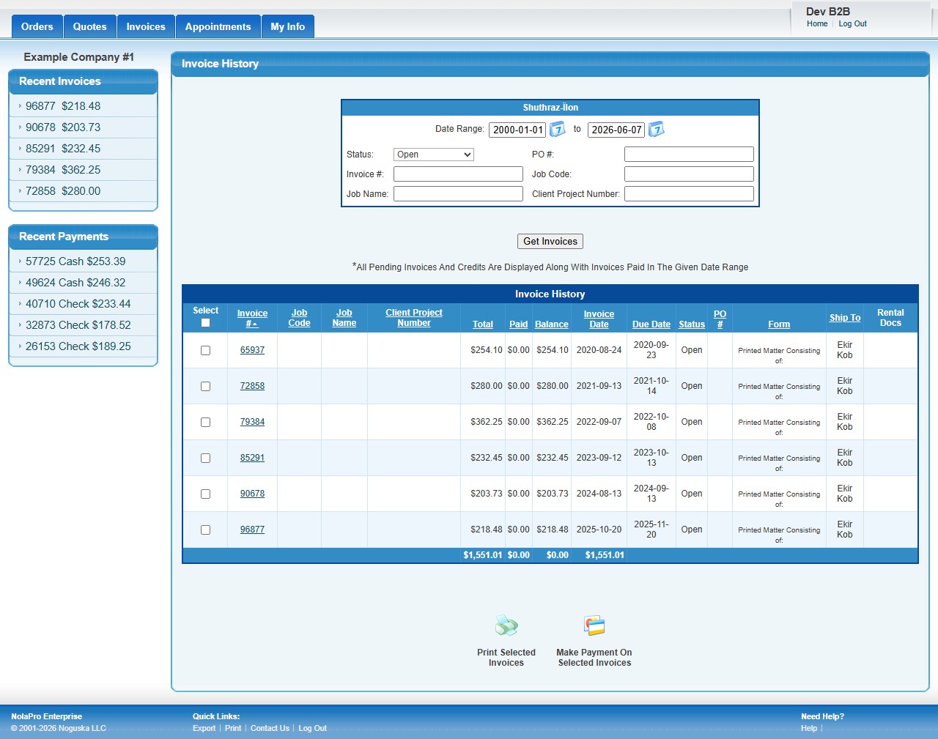The width and height of the screenshot is (938, 739).
Task: Click the Make Payment icon
Action: 594,625
